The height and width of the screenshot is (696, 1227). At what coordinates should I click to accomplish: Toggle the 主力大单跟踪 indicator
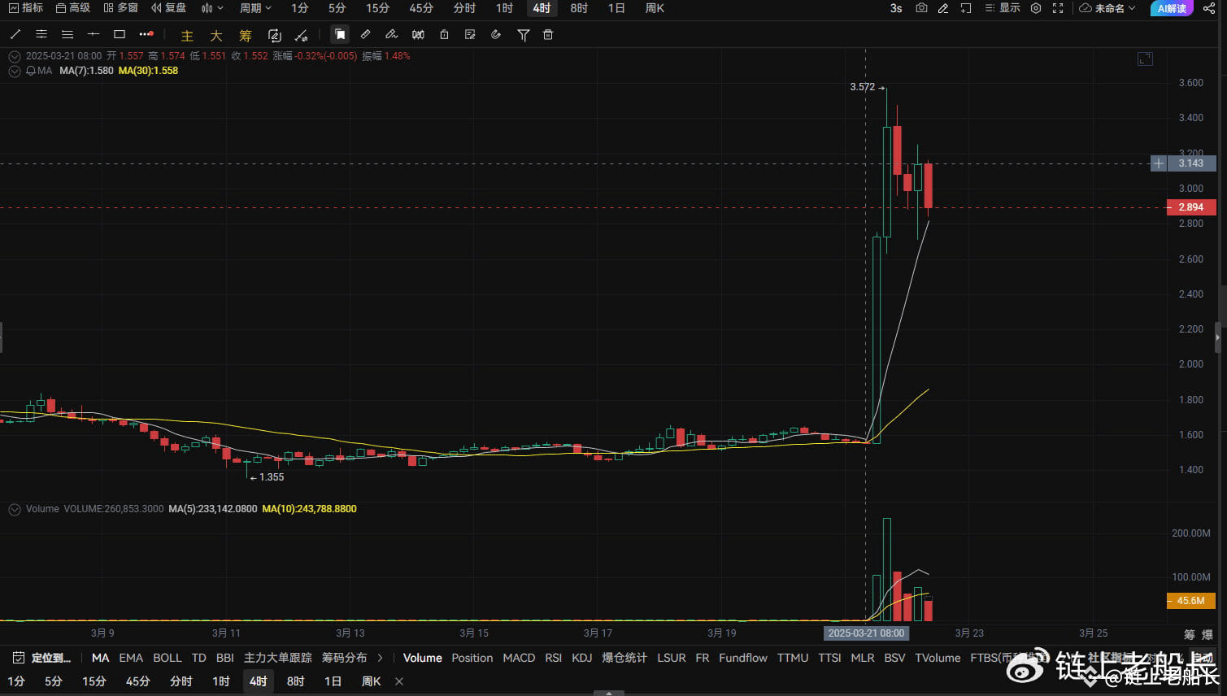pos(278,658)
